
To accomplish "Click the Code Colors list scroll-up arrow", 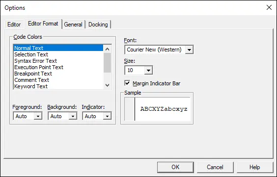I will point(107,49).
